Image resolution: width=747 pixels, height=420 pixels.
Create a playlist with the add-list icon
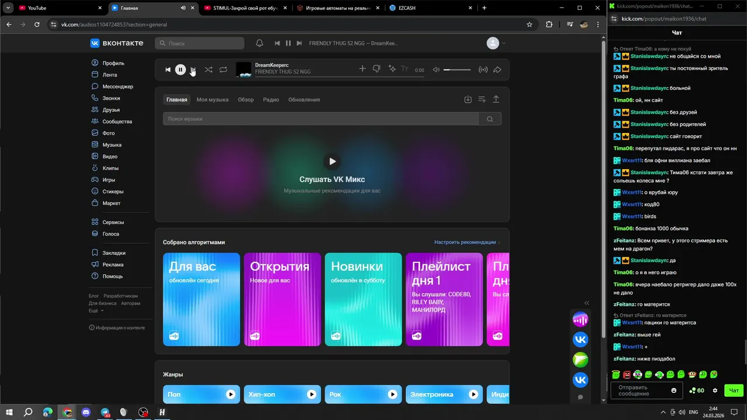pyautogui.click(x=482, y=100)
